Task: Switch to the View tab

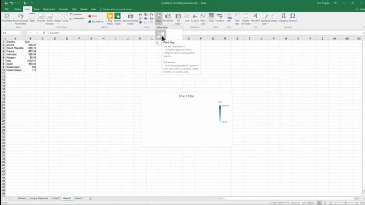Action: [x=94, y=9]
